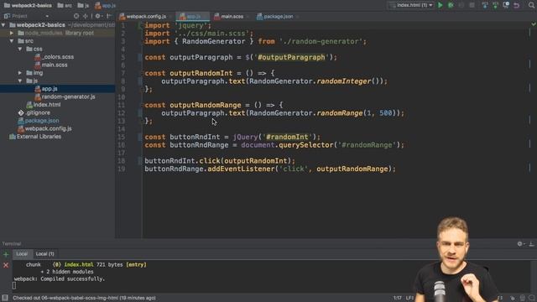Switch to the webpack.config.js editor tab

click(x=145, y=17)
